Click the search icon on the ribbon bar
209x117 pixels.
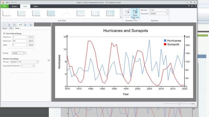tap(192, 6)
